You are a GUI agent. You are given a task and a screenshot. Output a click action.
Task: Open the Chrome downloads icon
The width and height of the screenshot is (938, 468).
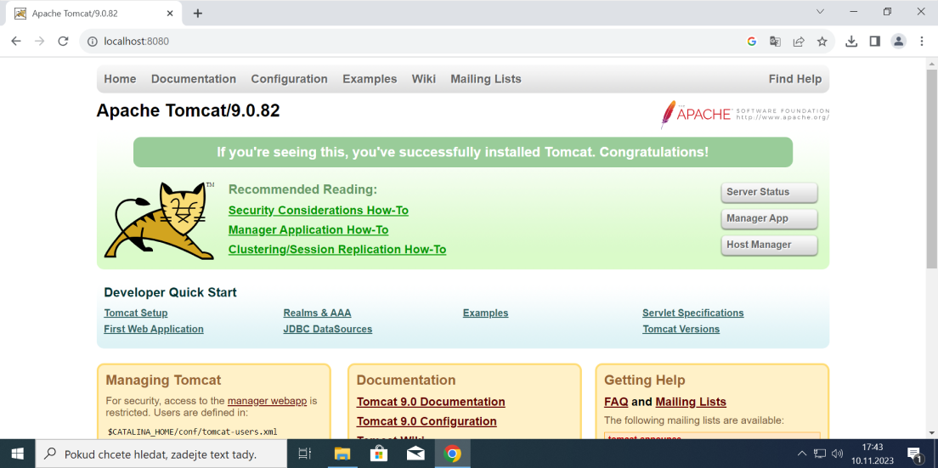coord(851,41)
